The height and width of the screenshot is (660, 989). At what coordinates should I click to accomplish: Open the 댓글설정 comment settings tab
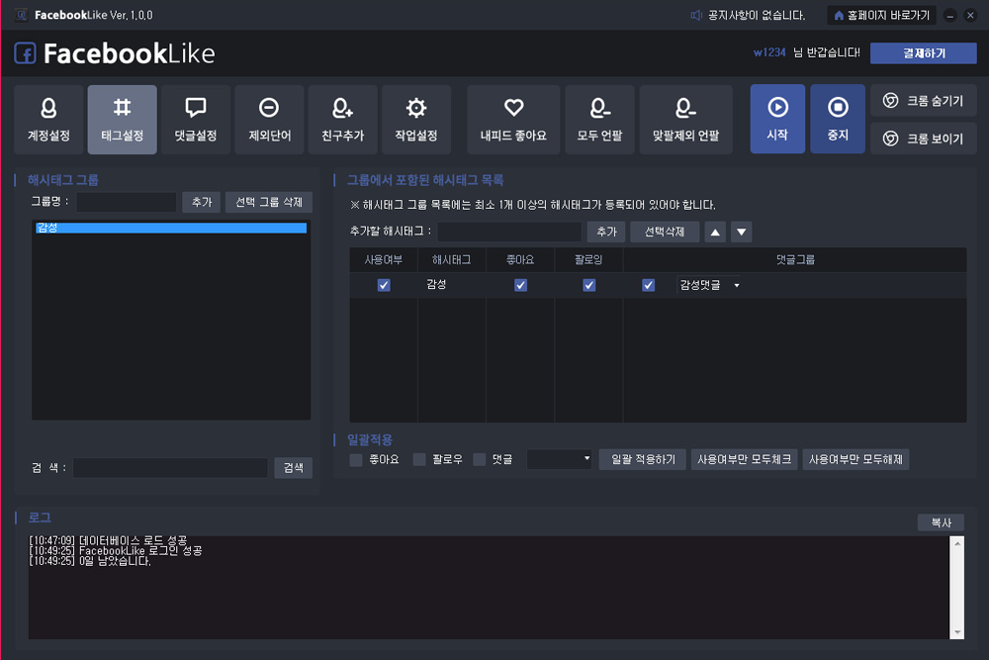pyautogui.click(x=196, y=120)
